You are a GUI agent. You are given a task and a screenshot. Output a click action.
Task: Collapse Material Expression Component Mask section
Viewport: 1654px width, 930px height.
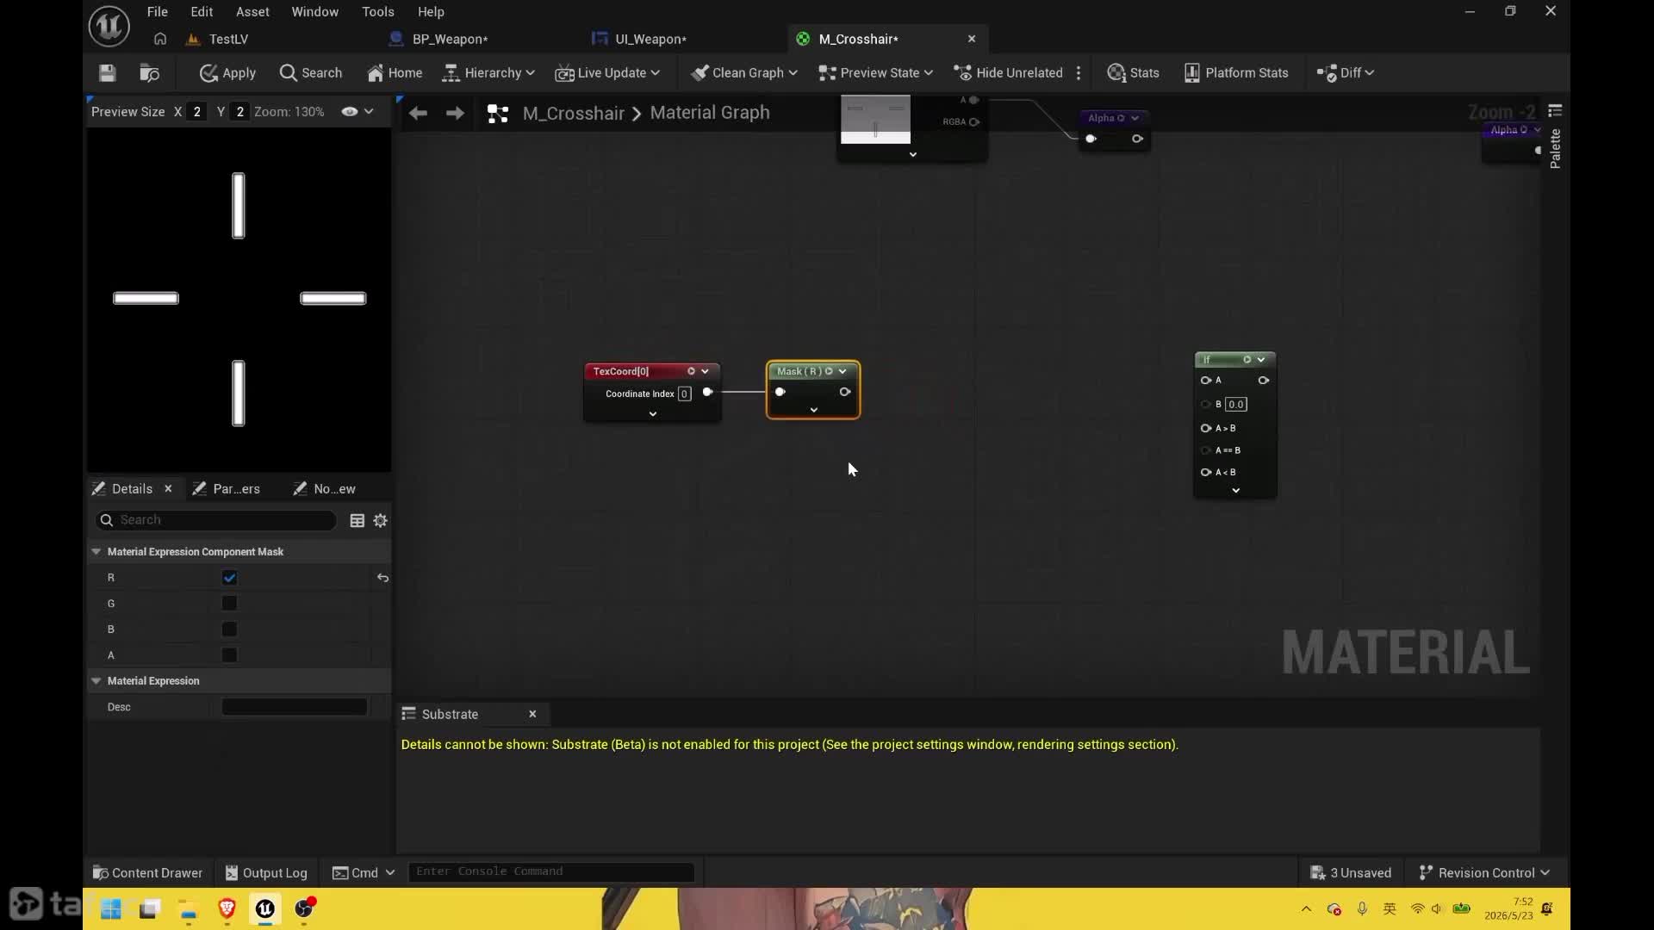click(x=96, y=552)
